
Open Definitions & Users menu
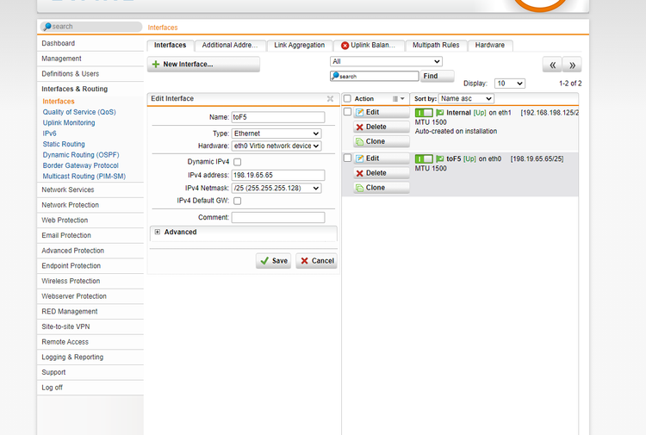[x=90, y=74]
